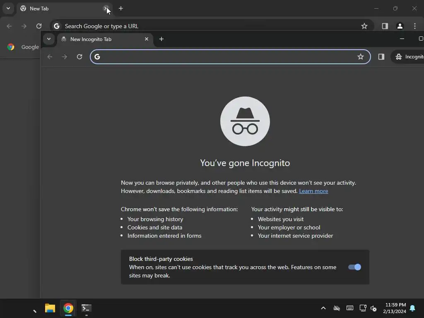Click the network display tray icon

tap(363, 308)
